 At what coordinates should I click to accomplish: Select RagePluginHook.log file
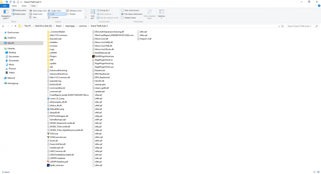point(103,64)
